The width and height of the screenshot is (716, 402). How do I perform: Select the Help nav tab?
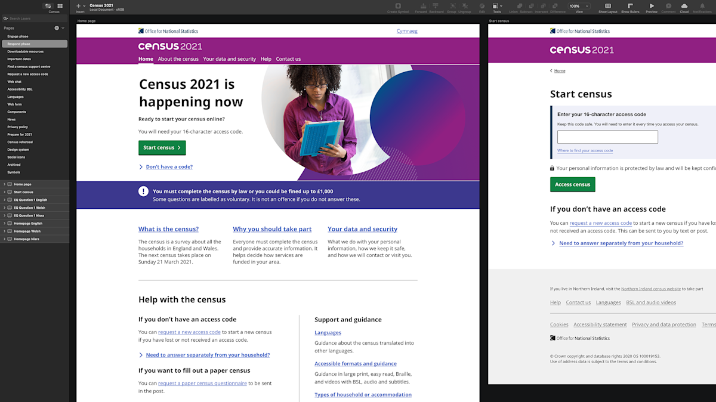tap(266, 59)
